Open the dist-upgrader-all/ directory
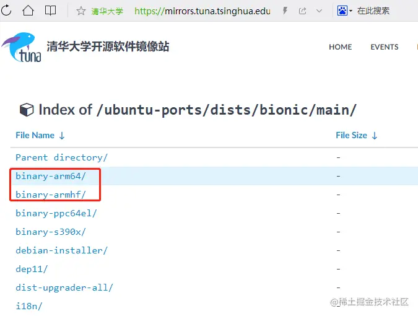This screenshot has height=316, width=418. coord(64,287)
